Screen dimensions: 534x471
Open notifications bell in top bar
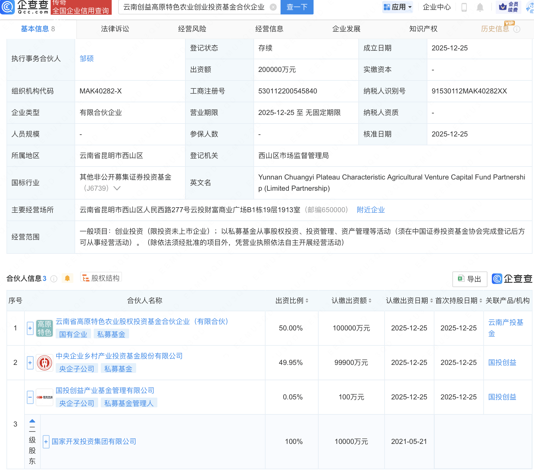[480, 7]
